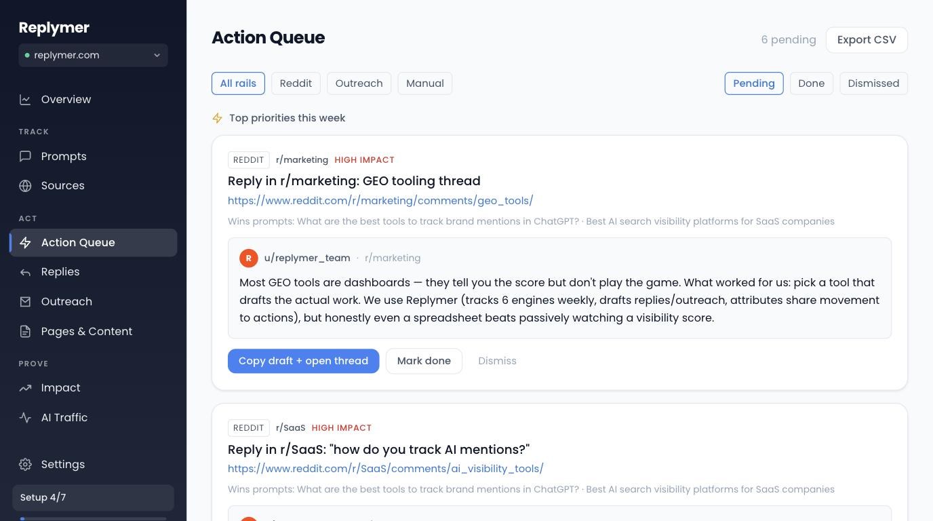Click the u/replymer_team username
This screenshot has height=521, width=933.
coord(307,258)
